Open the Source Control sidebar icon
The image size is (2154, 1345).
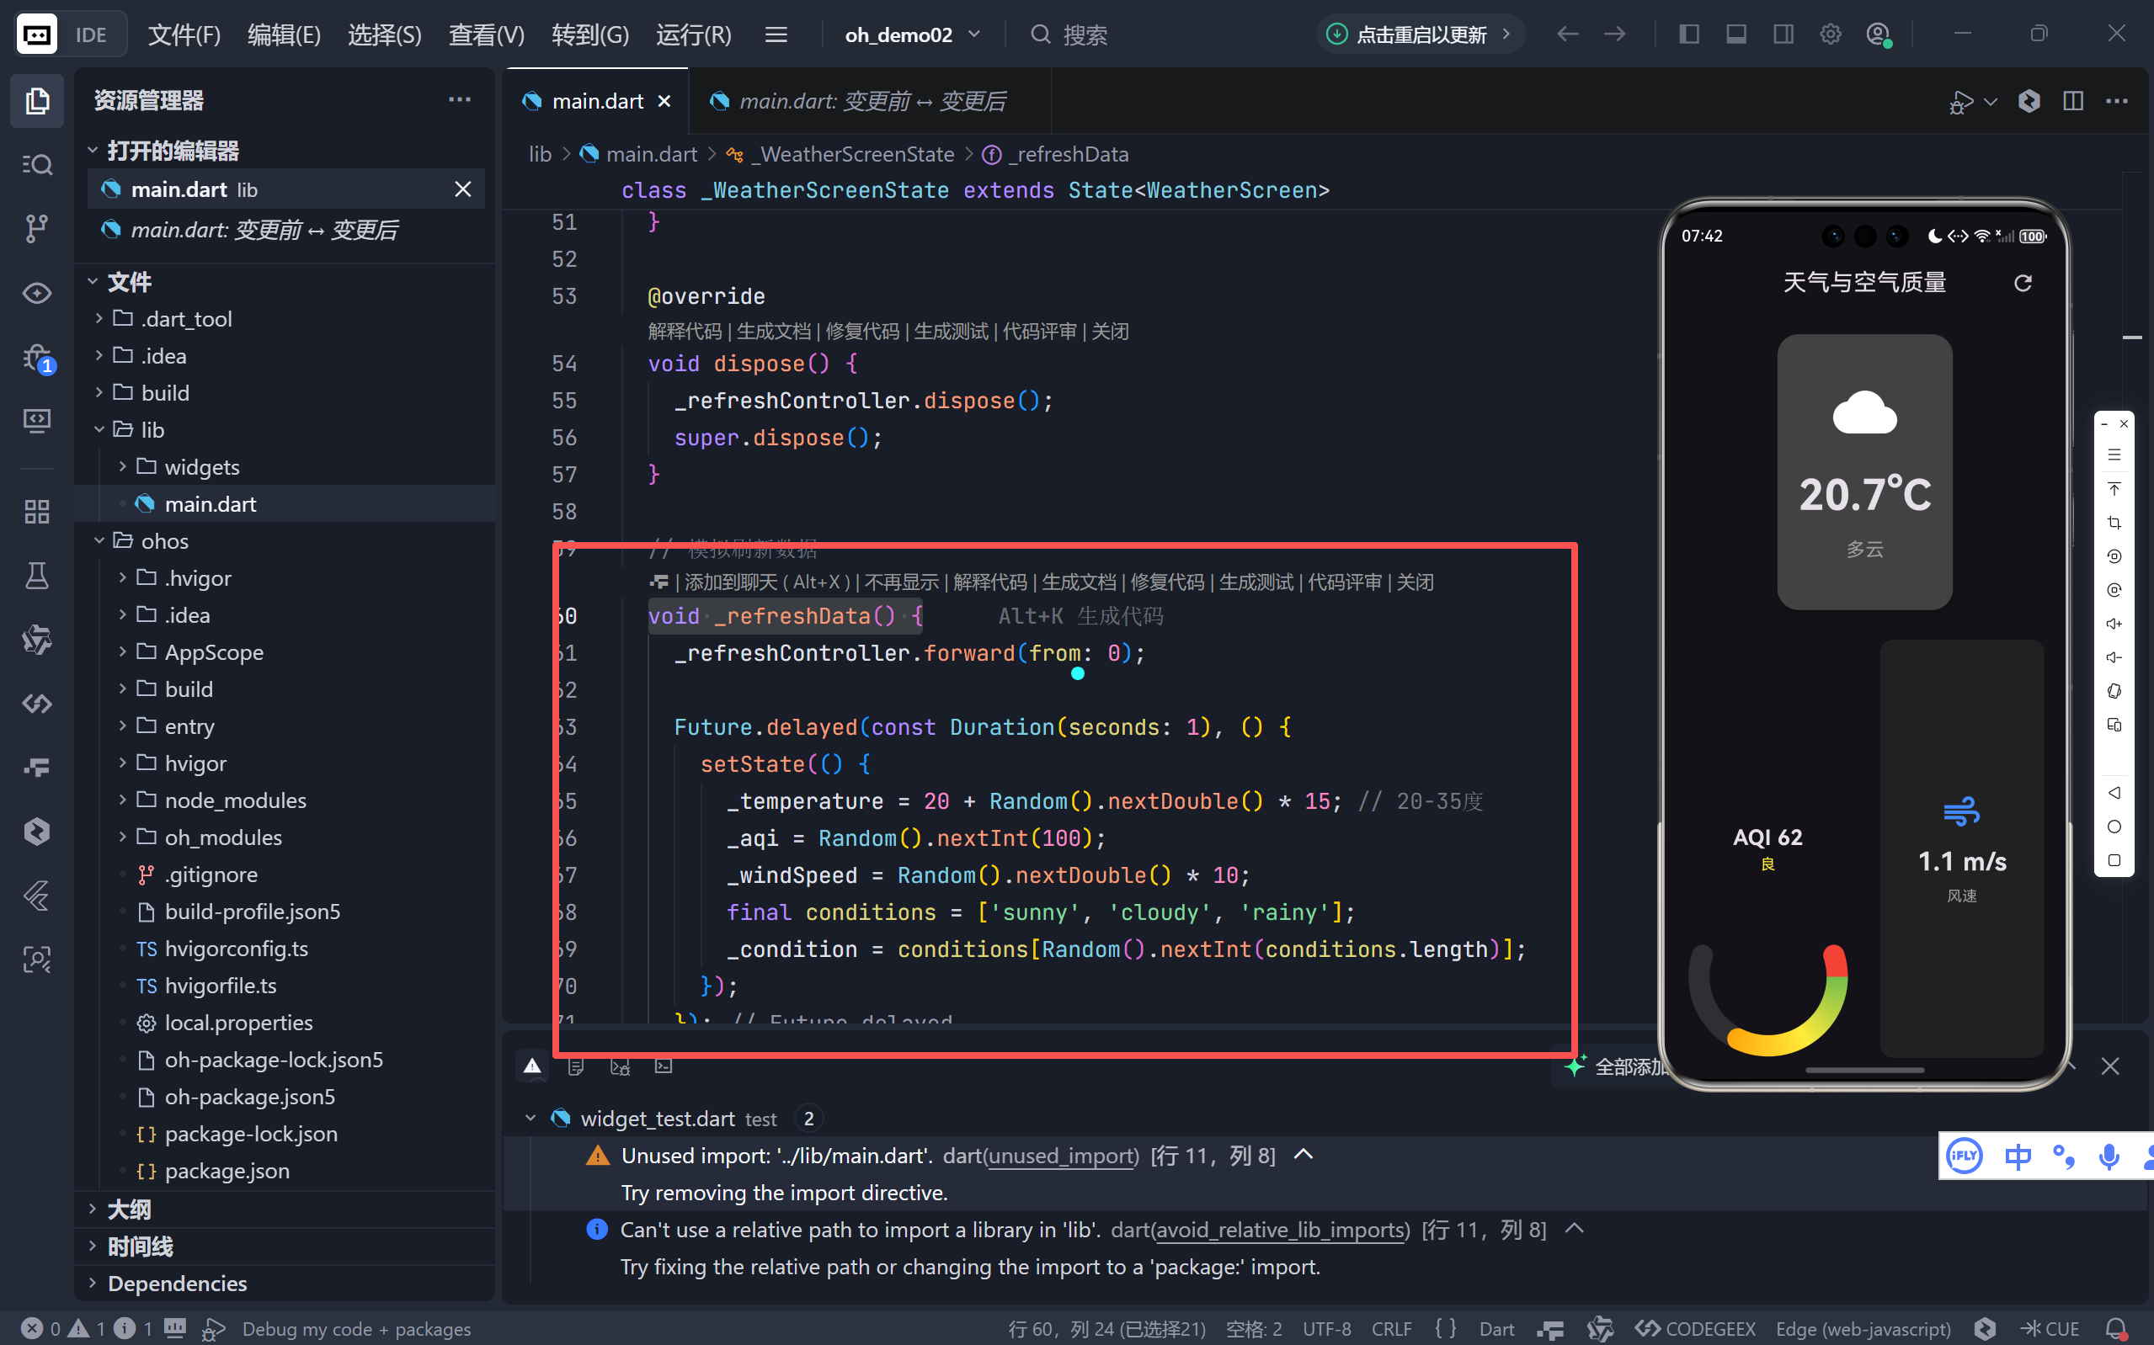click(x=36, y=229)
